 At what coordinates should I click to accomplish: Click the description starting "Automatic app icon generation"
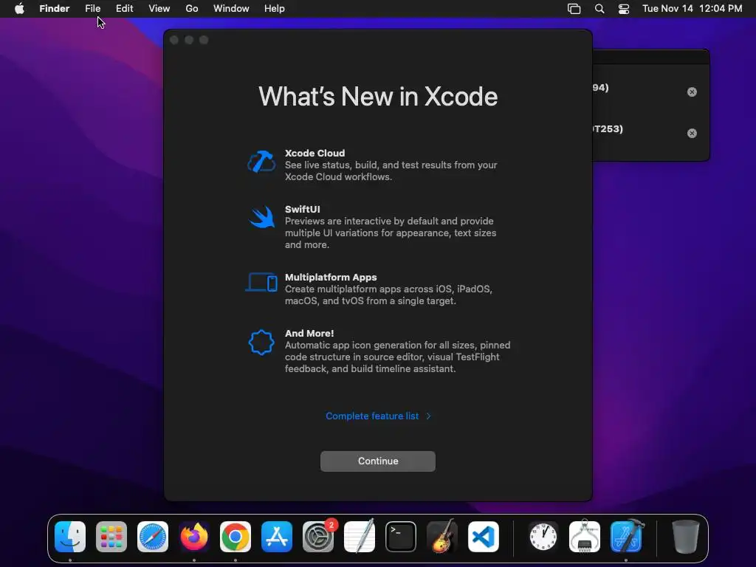tap(397, 357)
